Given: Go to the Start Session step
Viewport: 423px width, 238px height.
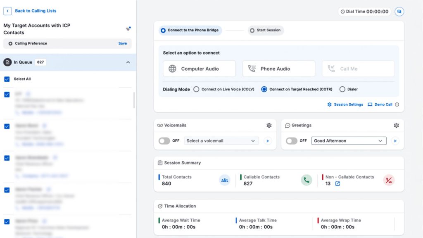Looking at the screenshot, I should pyautogui.click(x=266, y=31).
